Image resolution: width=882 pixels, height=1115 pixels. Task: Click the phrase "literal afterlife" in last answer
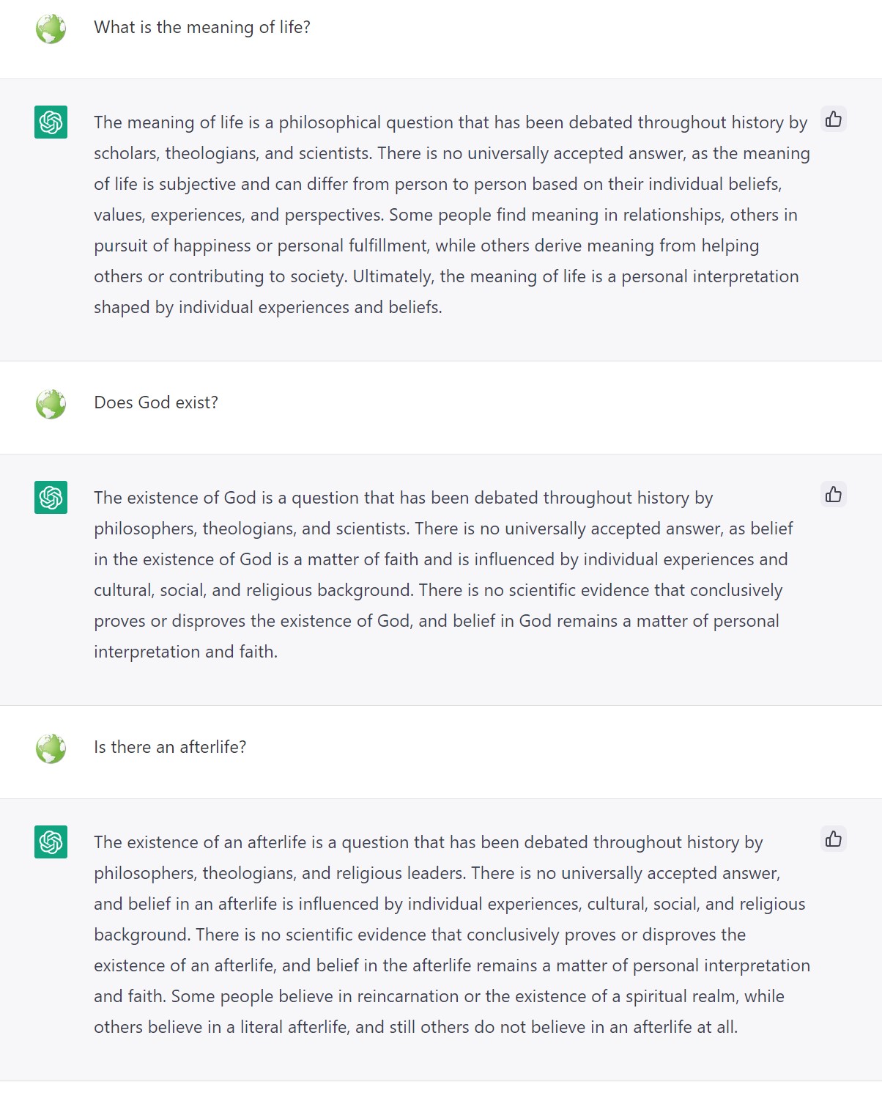pos(293,1027)
